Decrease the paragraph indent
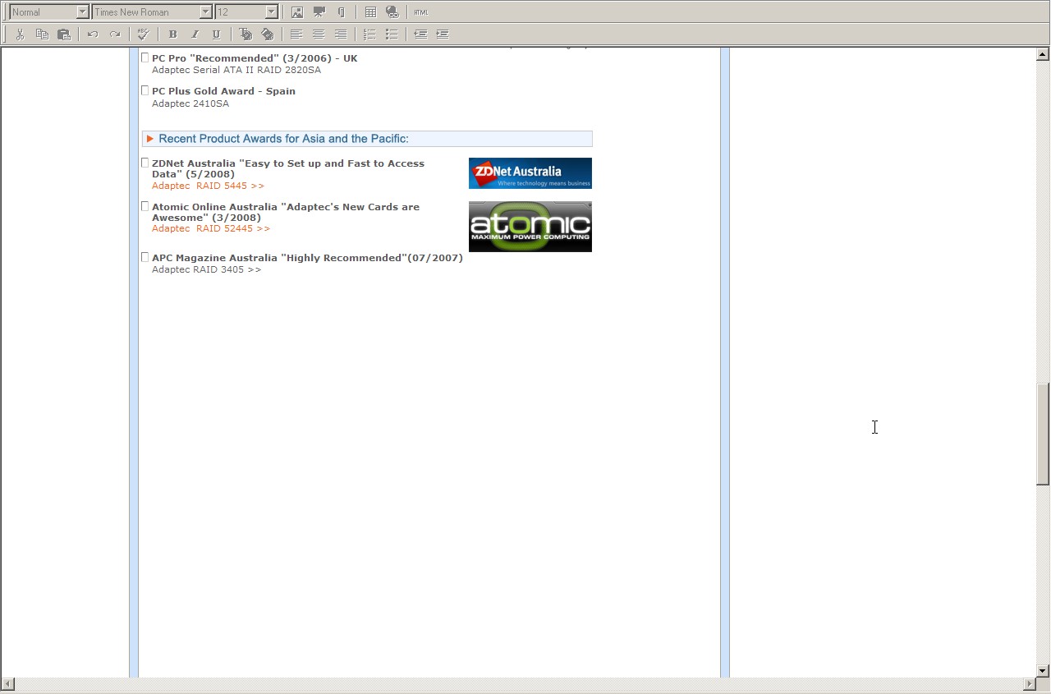1051x694 pixels. pyautogui.click(x=420, y=34)
